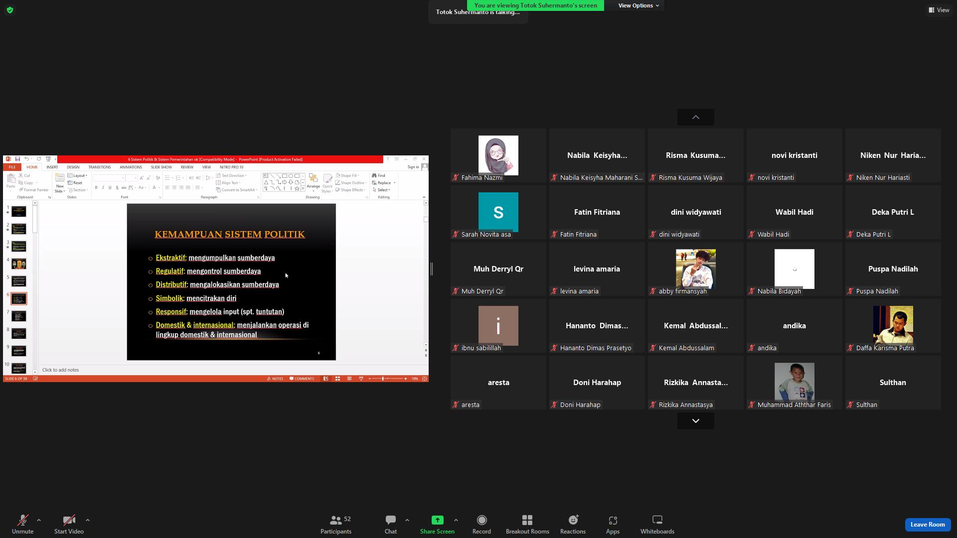The width and height of the screenshot is (957, 538).
Task: Click Reset in the Slides group
Action: click(x=75, y=183)
